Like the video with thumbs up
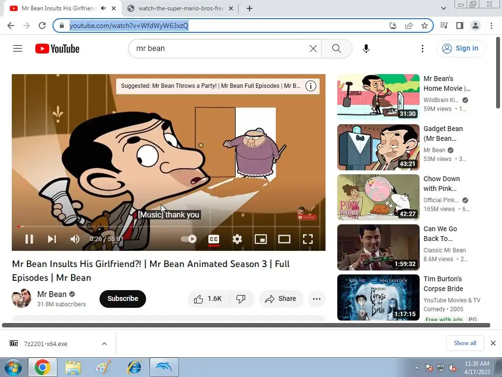The image size is (502, 377). (x=208, y=299)
